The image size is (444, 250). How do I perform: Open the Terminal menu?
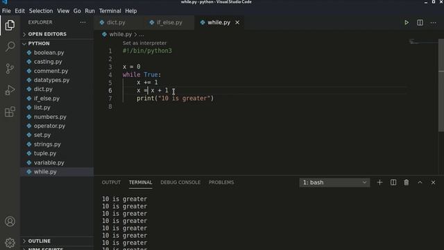pos(110,11)
